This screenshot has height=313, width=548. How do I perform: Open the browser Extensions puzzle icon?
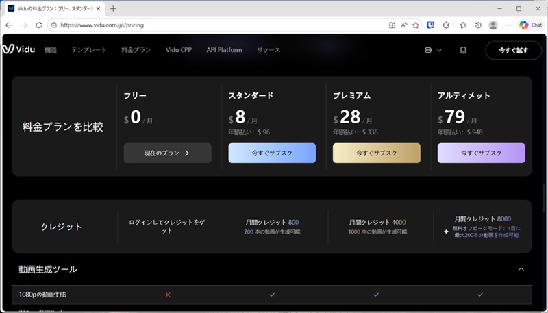446,25
